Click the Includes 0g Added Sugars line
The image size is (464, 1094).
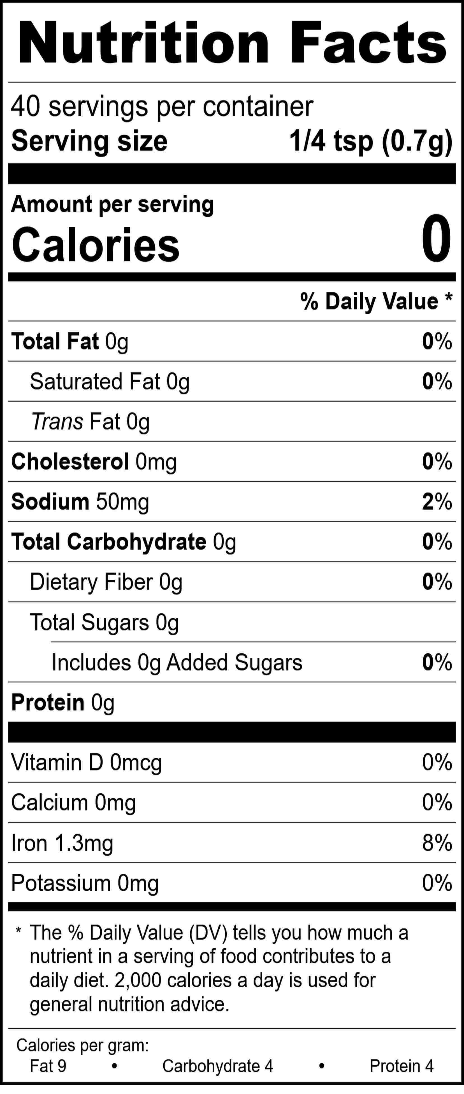coord(177,663)
